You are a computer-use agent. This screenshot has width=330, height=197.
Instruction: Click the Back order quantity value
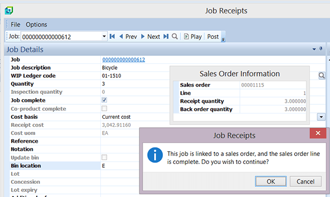click(295, 109)
